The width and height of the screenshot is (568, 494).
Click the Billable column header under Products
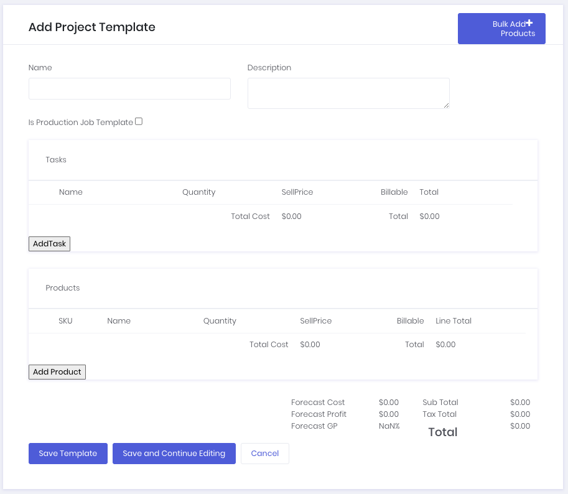click(x=410, y=320)
